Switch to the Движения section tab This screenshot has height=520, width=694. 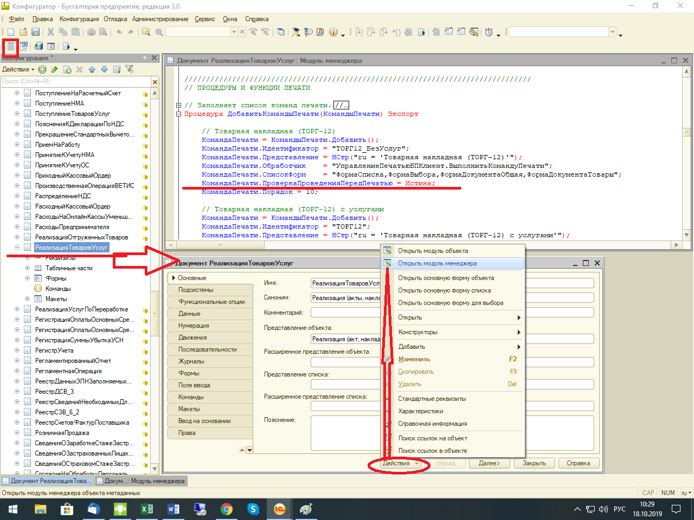[192, 337]
